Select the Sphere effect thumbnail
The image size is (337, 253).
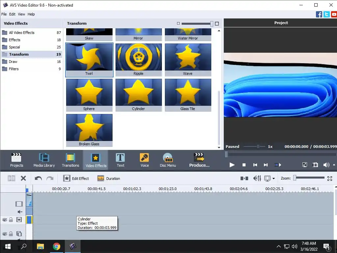coord(89,95)
